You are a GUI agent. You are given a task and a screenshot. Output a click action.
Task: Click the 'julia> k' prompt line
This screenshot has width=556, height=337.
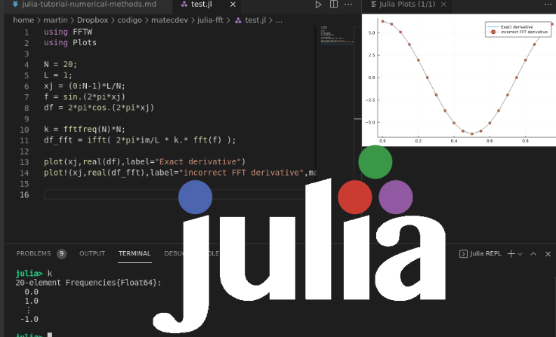[x=34, y=273]
